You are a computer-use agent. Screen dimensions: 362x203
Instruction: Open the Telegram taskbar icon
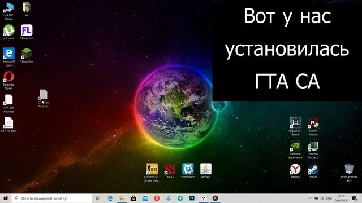click(x=180, y=198)
